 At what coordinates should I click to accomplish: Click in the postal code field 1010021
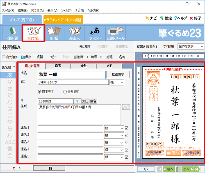tap(55, 101)
